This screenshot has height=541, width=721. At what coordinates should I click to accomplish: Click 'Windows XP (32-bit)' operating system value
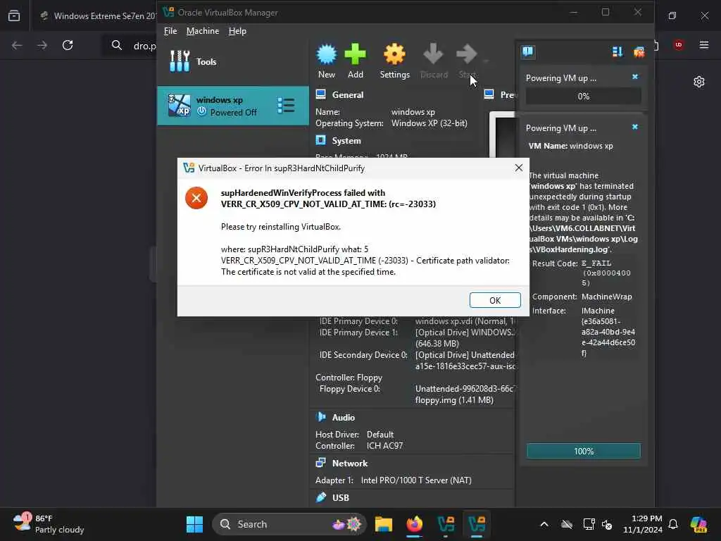[x=429, y=123]
